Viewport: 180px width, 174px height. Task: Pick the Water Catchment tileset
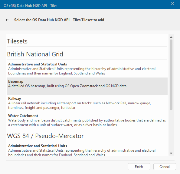pos(87,120)
